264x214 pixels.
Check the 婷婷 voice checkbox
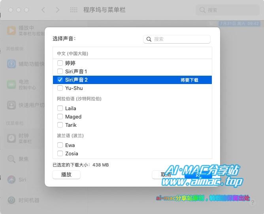(60, 63)
